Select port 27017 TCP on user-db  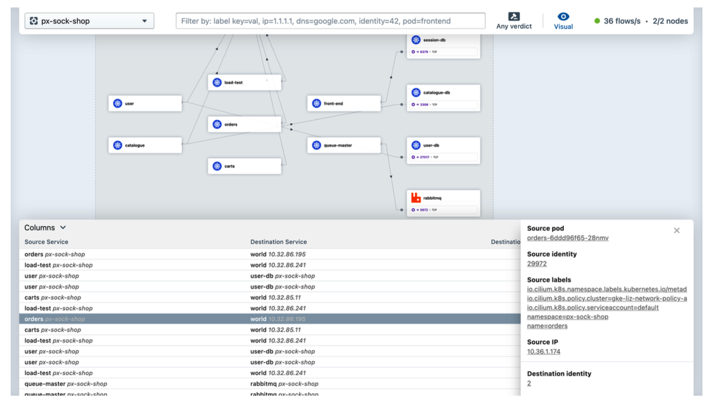[x=443, y=157]
